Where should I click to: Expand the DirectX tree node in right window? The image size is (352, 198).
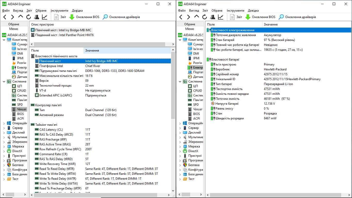tap(180, 151)
